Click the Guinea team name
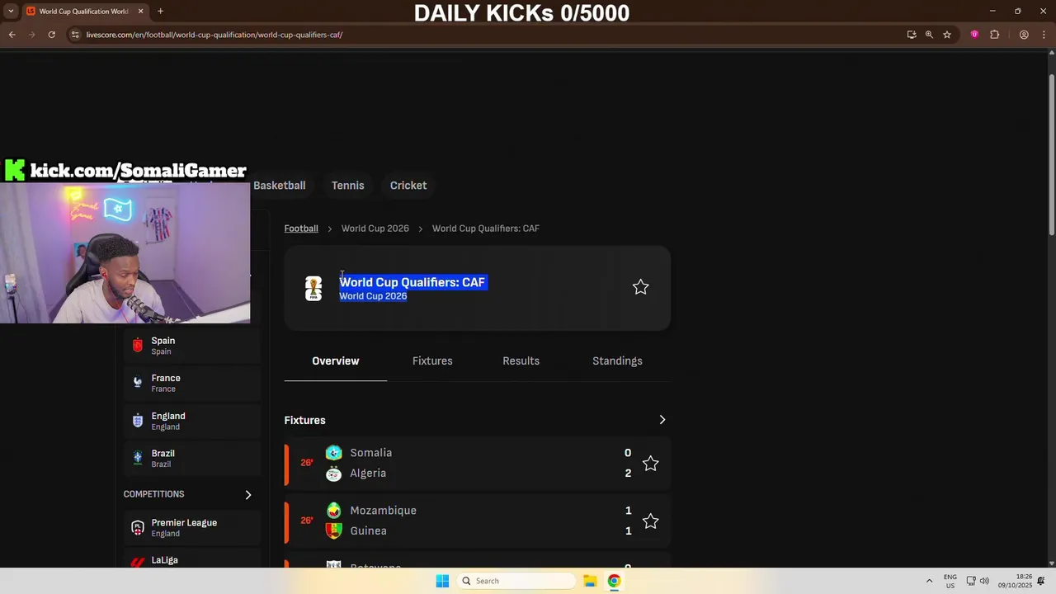Viewport: 1056px width, 594px height. pos(368,531)
